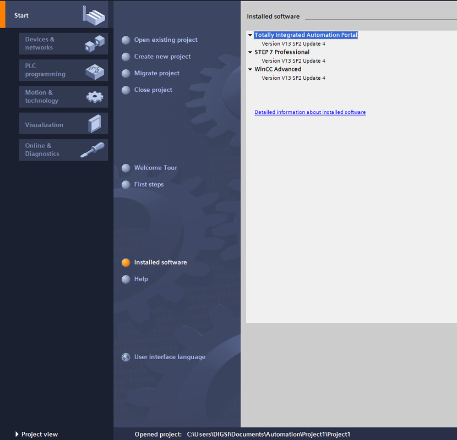Click version text under STEP 7 Professional
457x440 pixels.
point(293,61)
